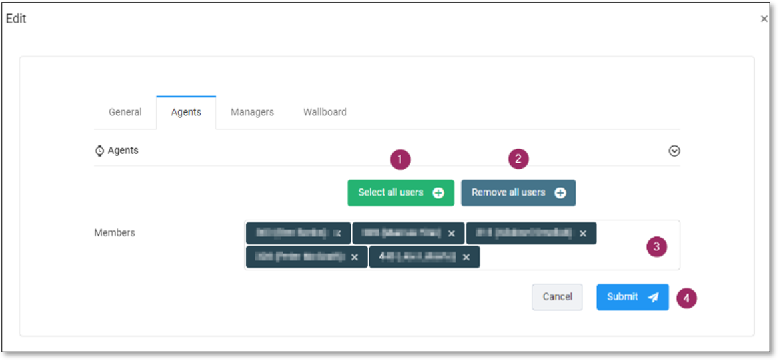The width and height of the screenshot is (779, 361).
Task: Remove the last member tag in the bottom row
Action: click(x=466, y=257)
